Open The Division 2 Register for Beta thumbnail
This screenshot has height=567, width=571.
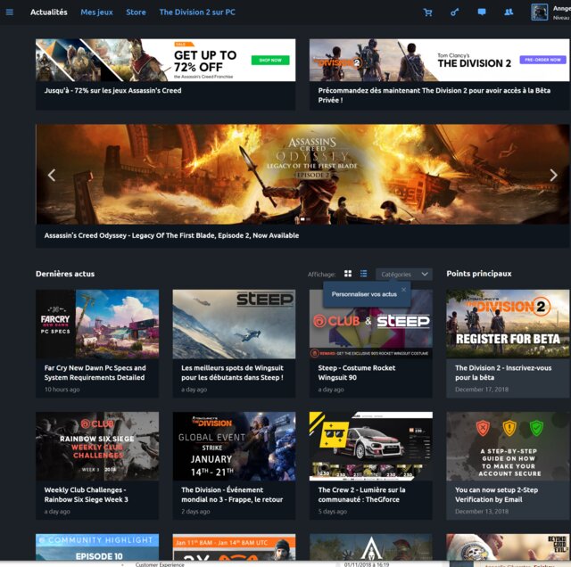click(508, 324)
